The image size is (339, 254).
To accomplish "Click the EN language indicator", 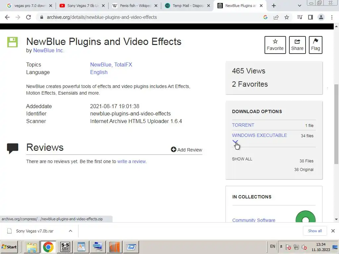I will [x=273, y=246].
